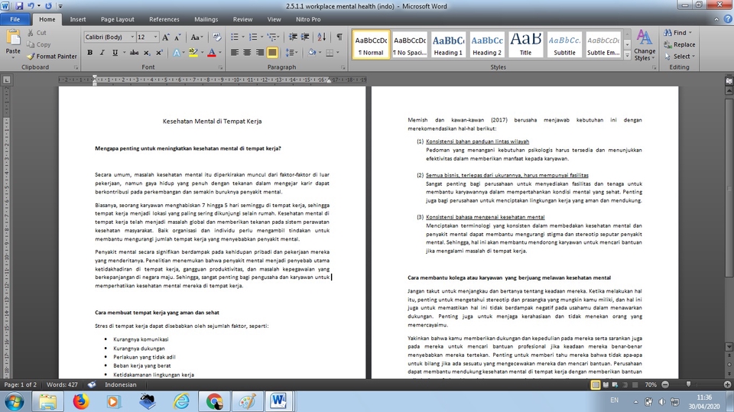Switch to the References tab

[x=164, y=19]
